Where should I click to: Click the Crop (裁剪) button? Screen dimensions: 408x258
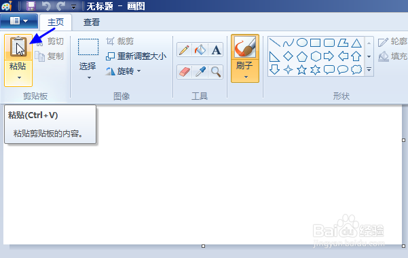120,41
